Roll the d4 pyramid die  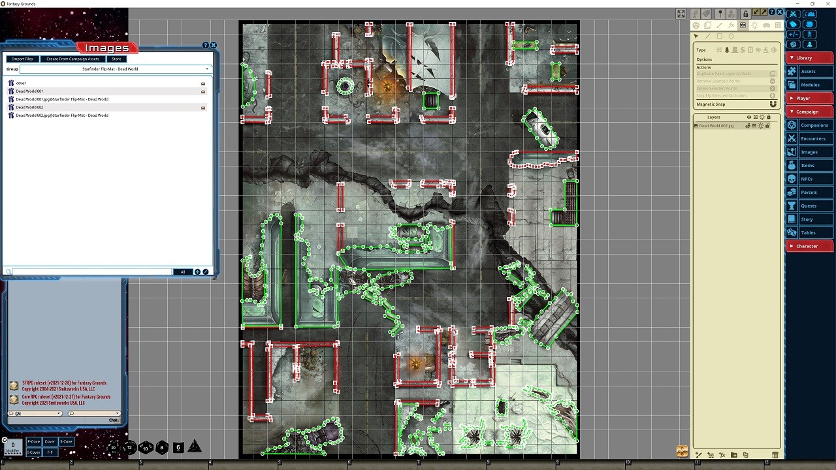tap(195, 447)
